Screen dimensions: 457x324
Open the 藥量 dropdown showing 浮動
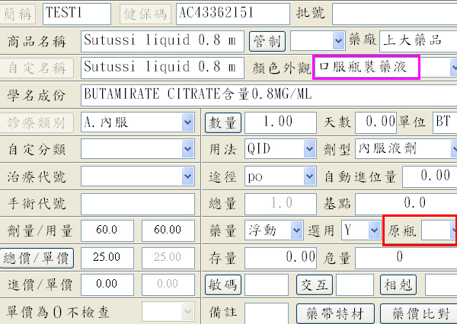point(296,230)
